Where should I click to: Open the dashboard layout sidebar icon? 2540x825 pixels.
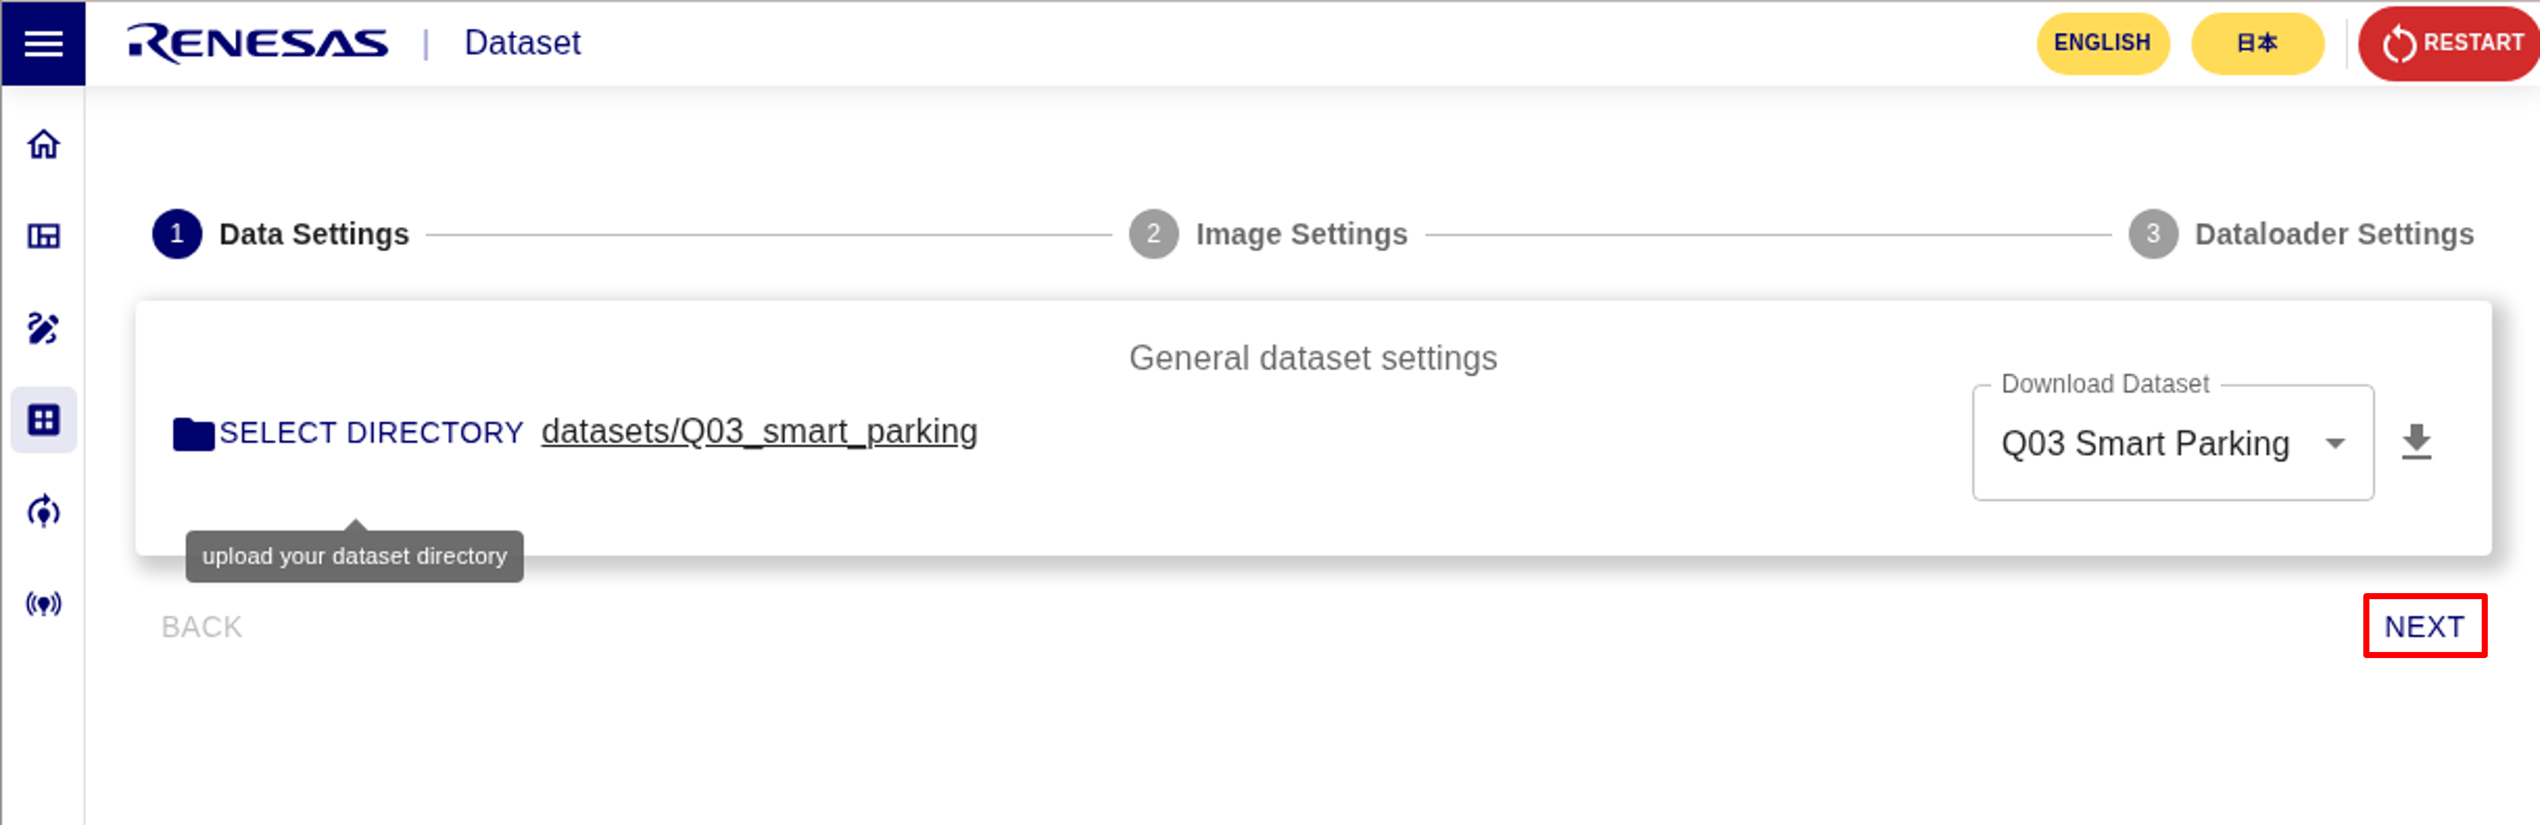(x=43, y=237)
